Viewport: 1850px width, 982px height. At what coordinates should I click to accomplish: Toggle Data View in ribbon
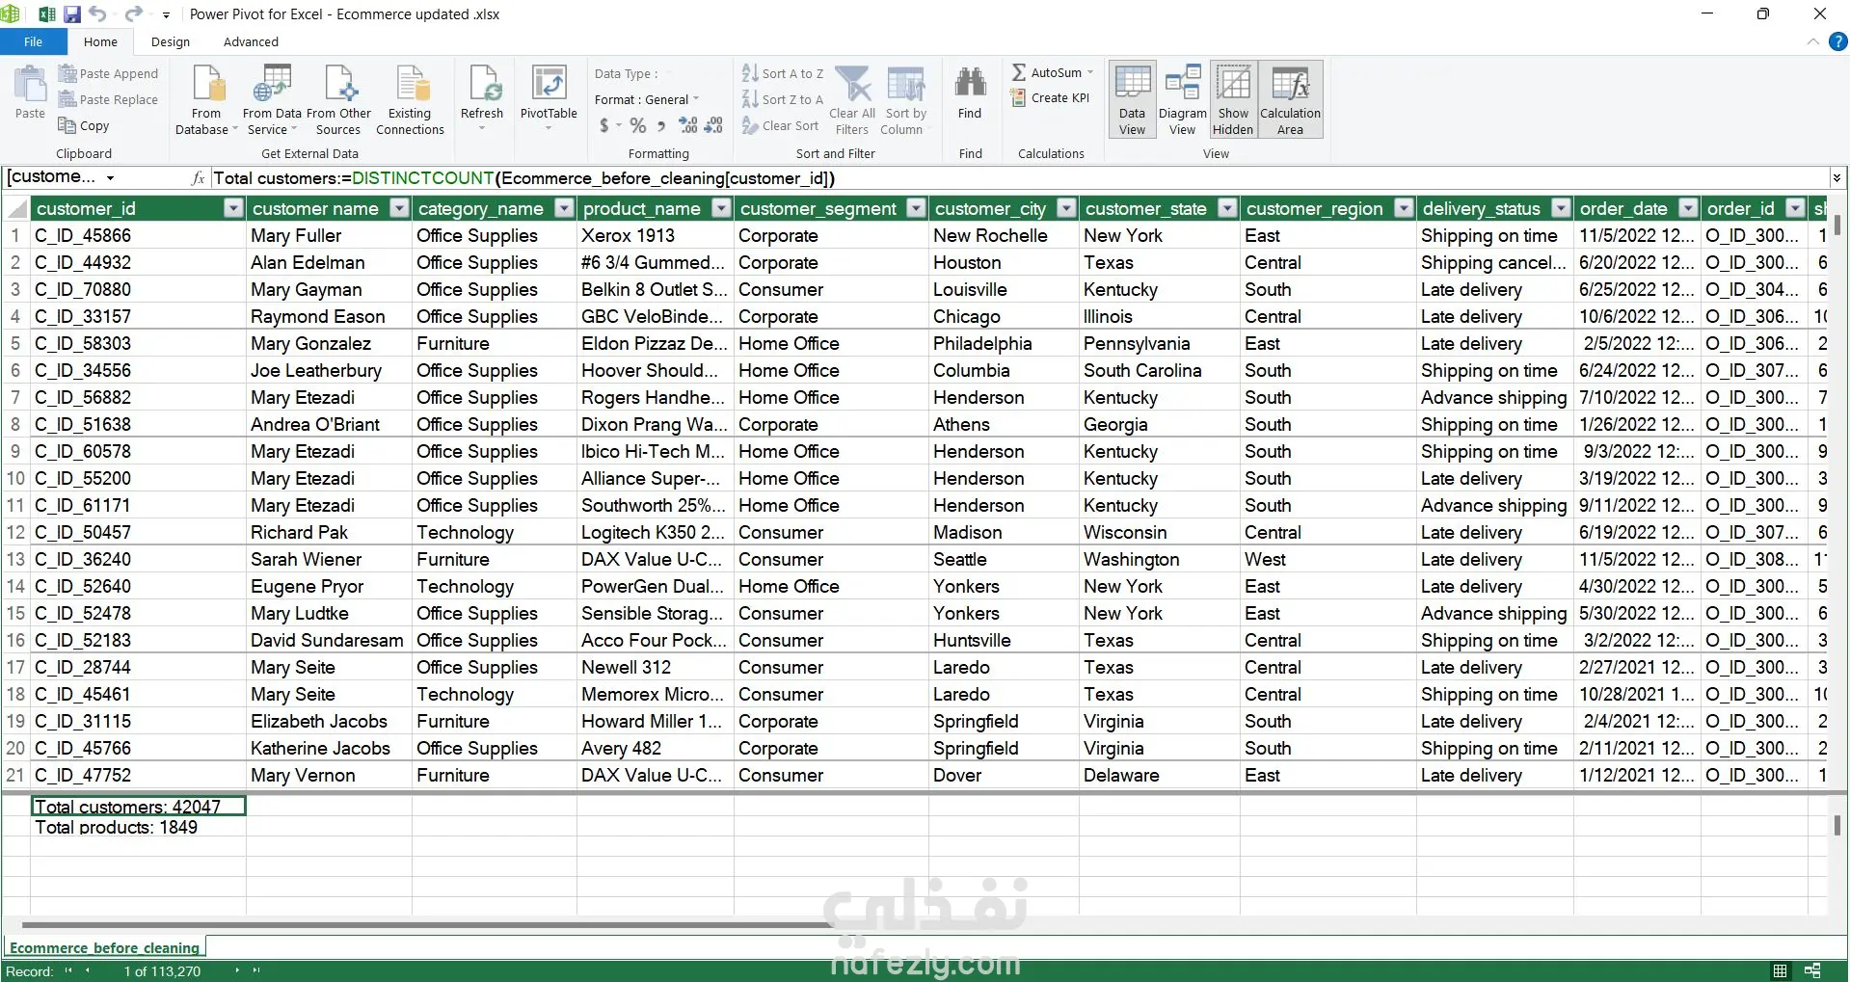[x=1133, y=100]
